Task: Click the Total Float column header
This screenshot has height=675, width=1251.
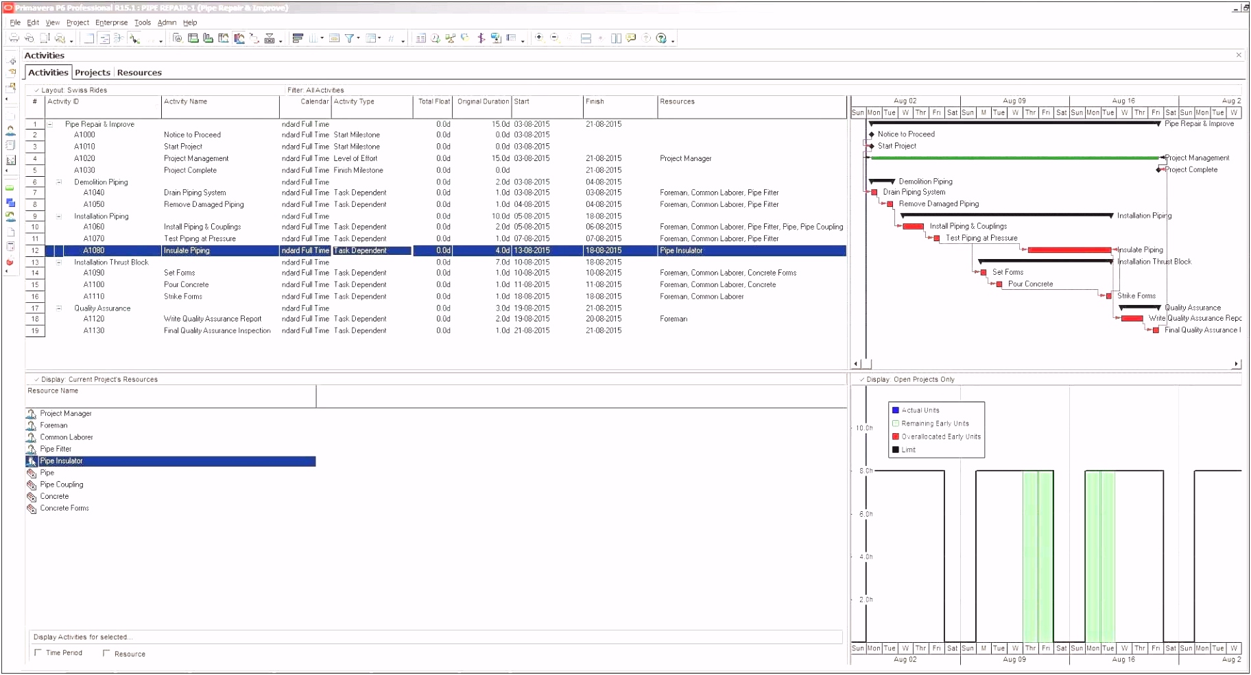Action: click(x=433, y=107)
